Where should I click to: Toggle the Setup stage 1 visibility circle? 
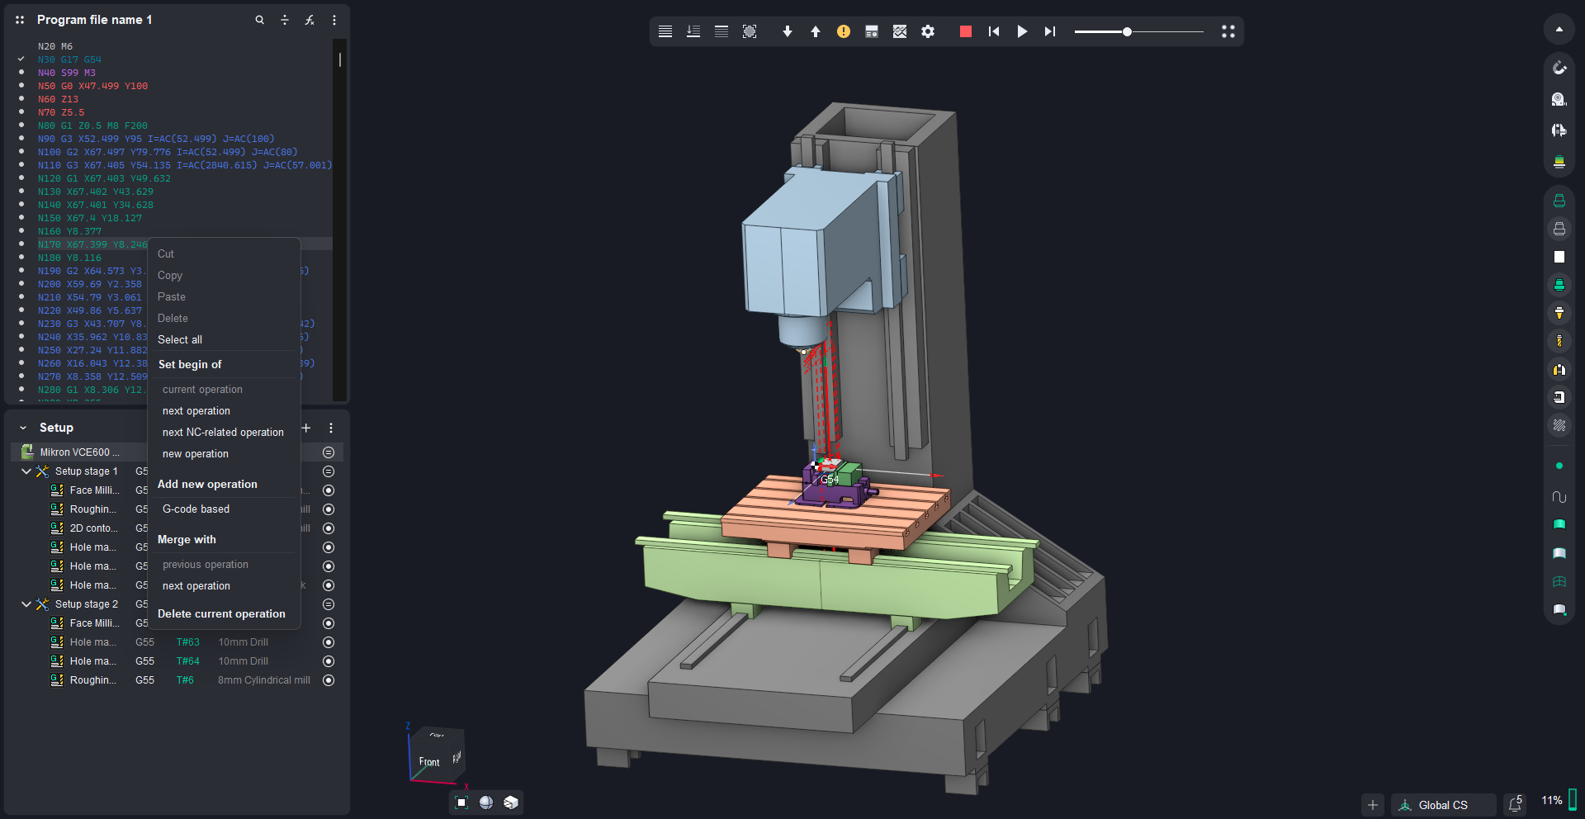point(329,471)
